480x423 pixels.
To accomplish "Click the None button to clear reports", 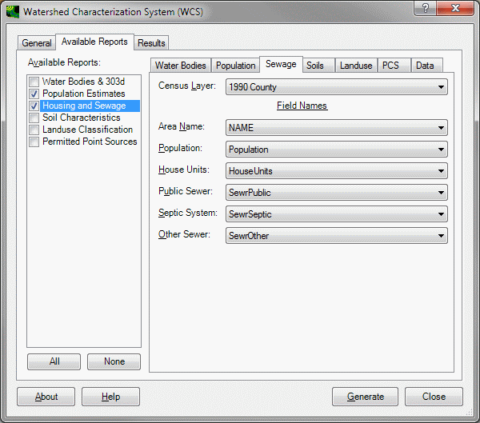I will [114, 361].
